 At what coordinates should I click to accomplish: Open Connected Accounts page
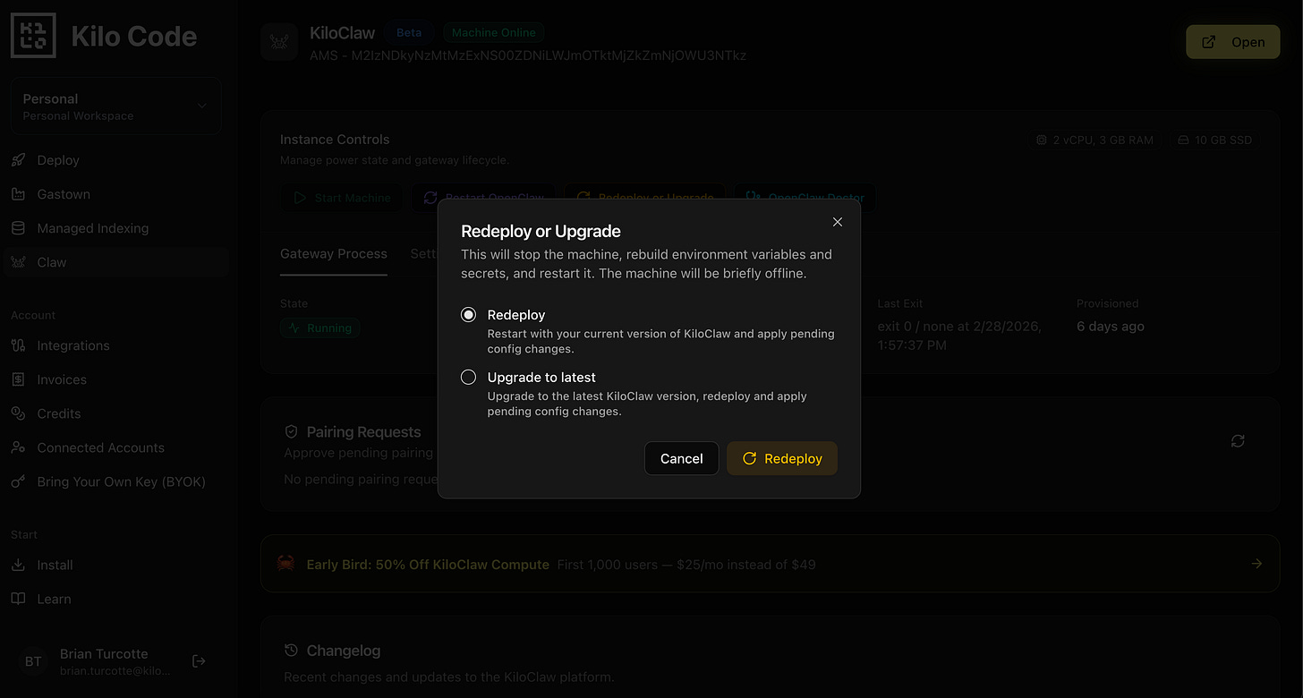click(115, 447)
